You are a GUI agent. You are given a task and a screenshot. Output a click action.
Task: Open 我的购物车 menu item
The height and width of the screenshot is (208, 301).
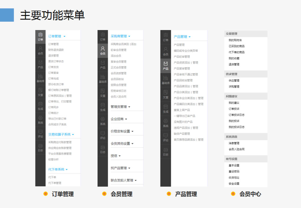pos(235,40)
